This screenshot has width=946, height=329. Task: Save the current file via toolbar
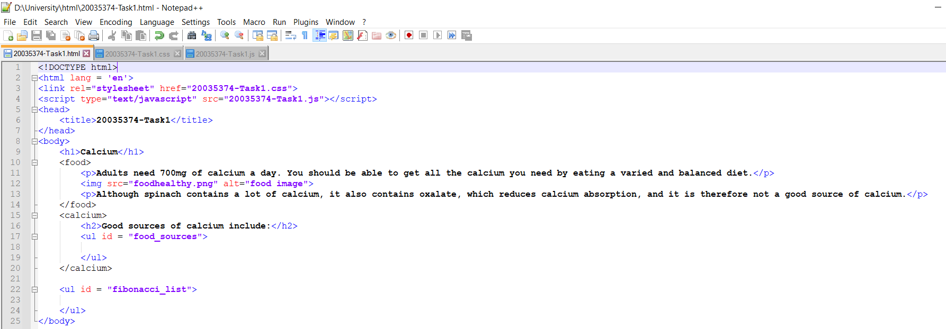[x=37, y=35]
